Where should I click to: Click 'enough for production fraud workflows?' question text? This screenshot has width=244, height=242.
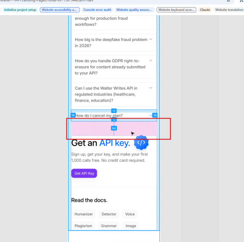click(x=101, y=21)
